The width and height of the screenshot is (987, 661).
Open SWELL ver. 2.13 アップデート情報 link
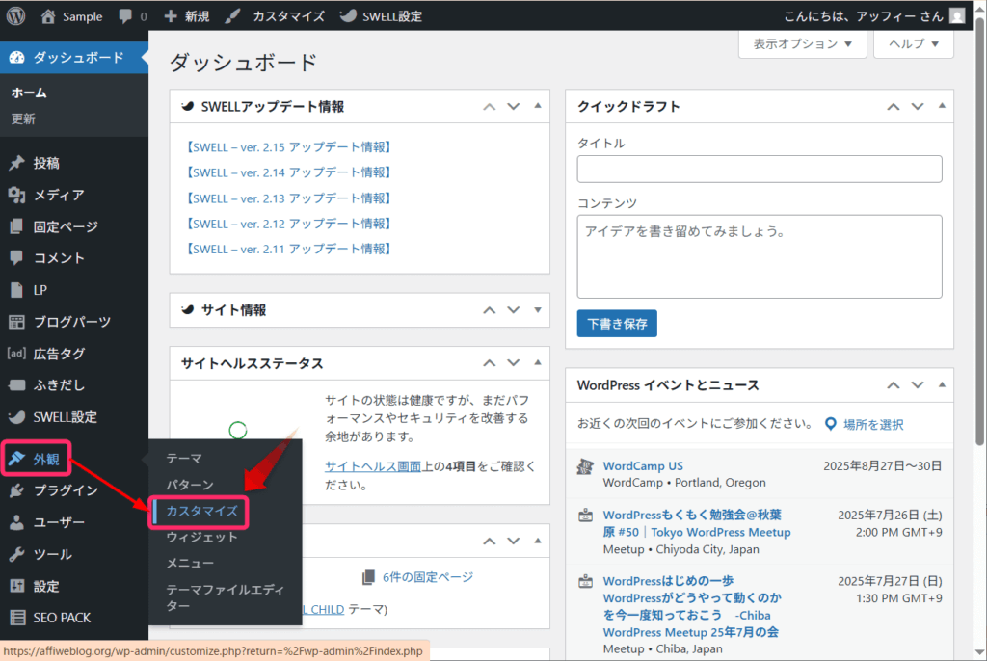[x=288, y=198]
